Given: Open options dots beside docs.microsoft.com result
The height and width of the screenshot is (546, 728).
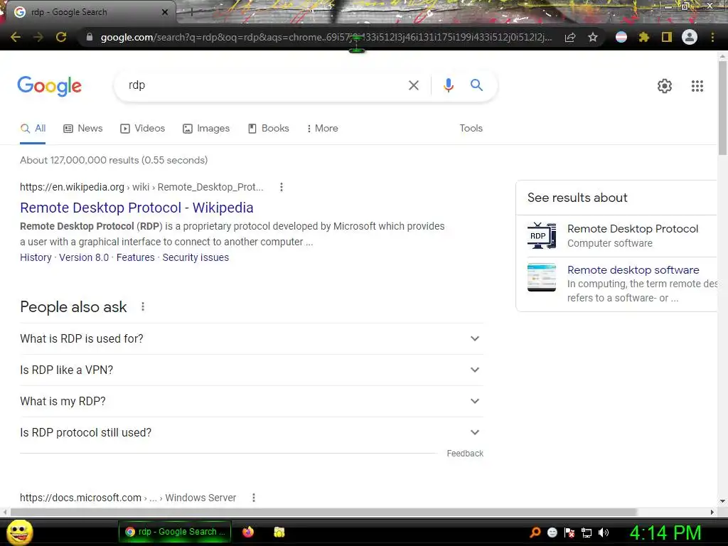Looking at the screenshot, I should (x=254, y=498).
